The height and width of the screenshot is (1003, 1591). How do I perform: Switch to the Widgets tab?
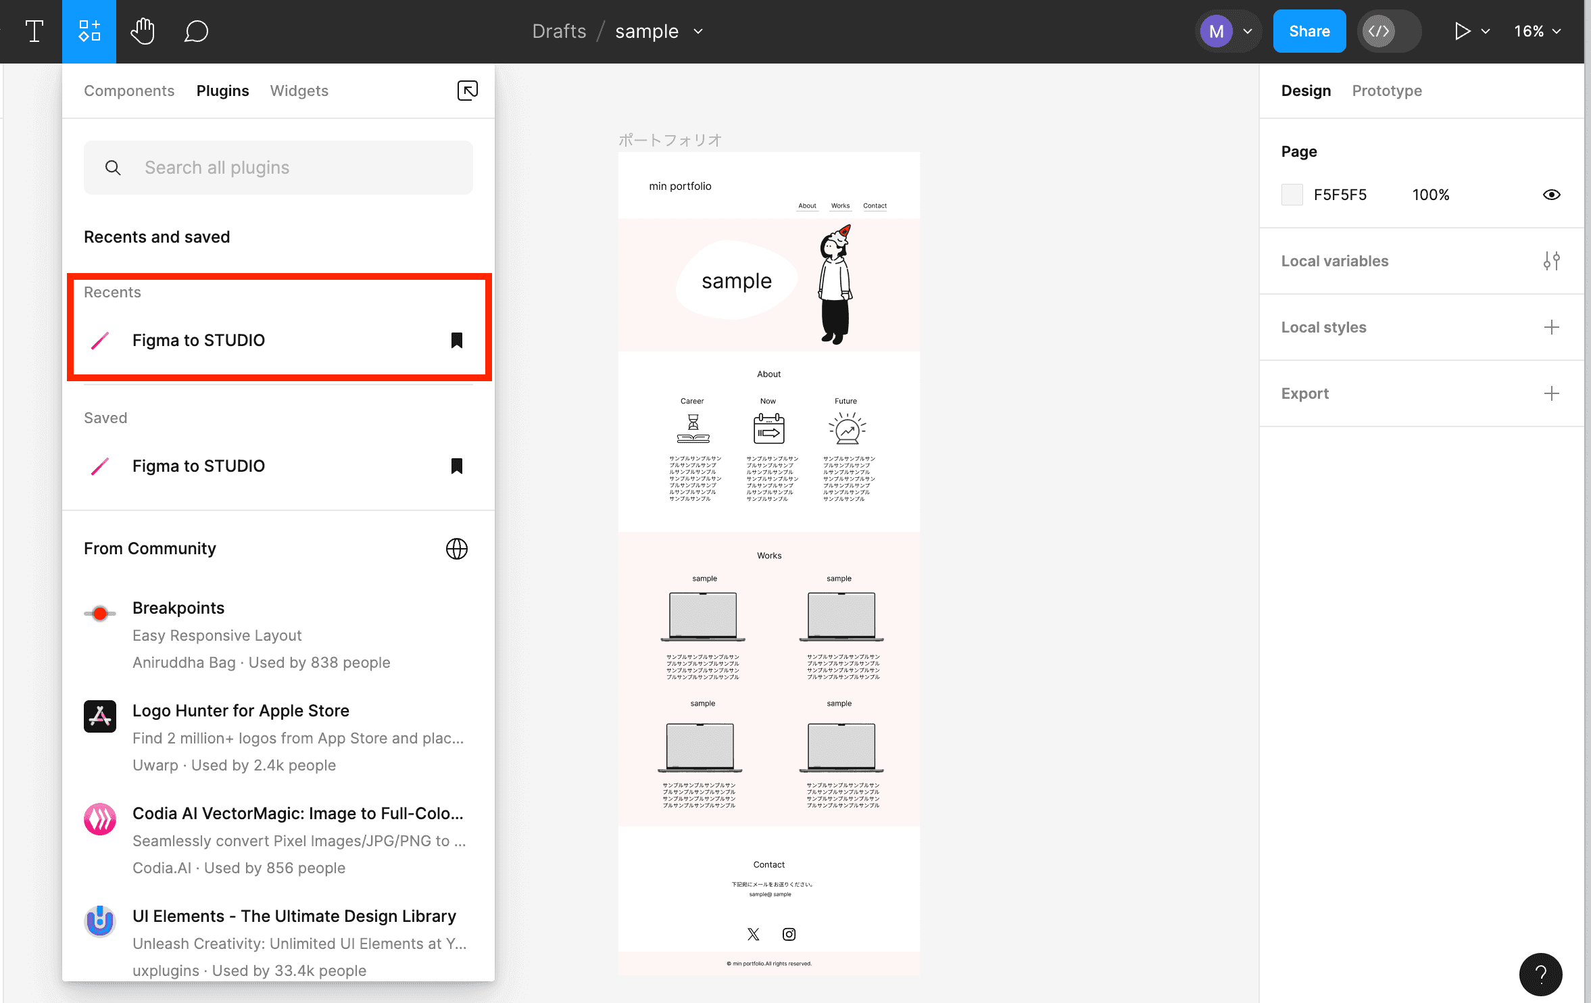click(299, 91)
